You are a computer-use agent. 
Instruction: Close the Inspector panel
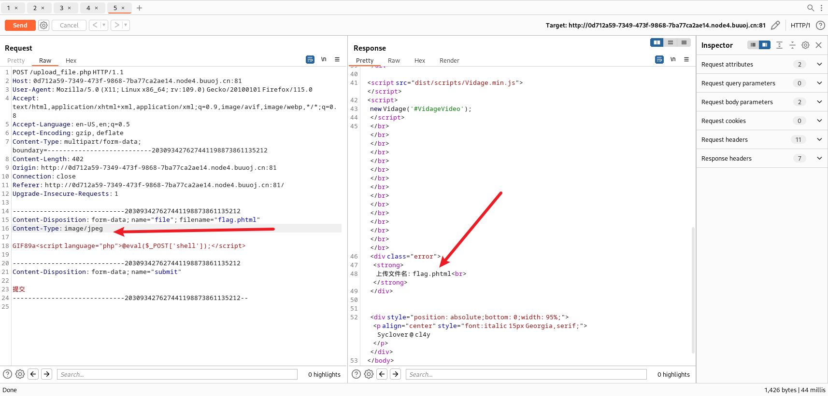pos(818,45)
